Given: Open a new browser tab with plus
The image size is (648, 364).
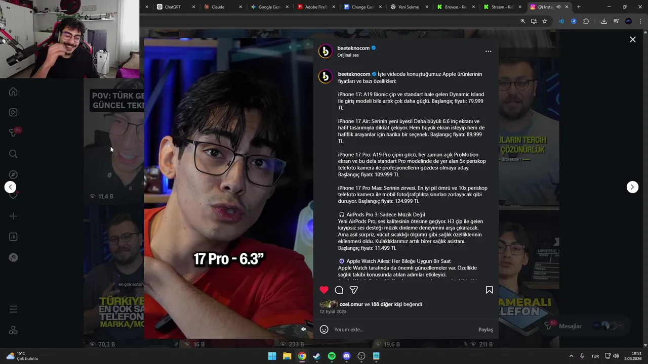Looking at the screenshot, I should [579, 7].
